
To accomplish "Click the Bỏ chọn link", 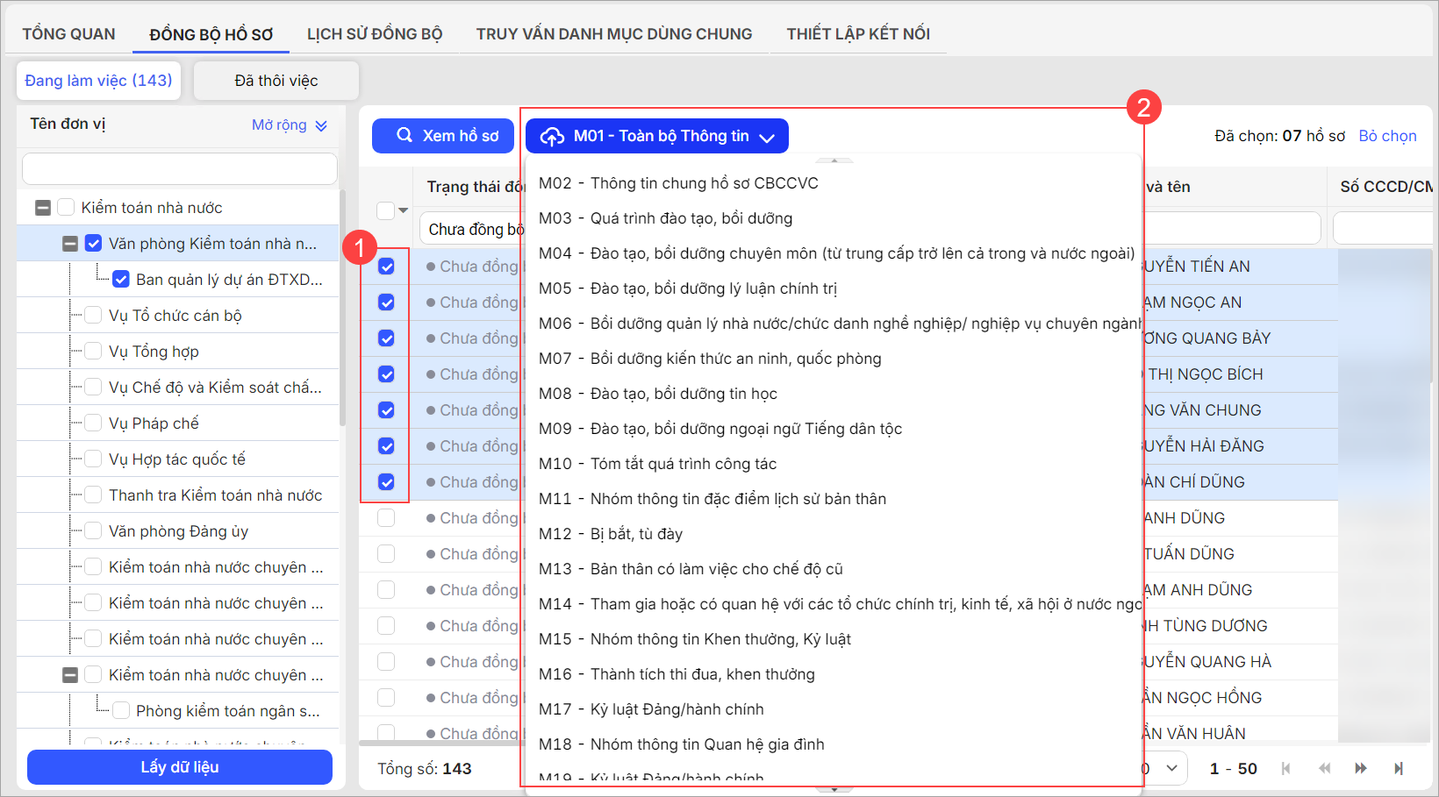I will (1387, 136).
